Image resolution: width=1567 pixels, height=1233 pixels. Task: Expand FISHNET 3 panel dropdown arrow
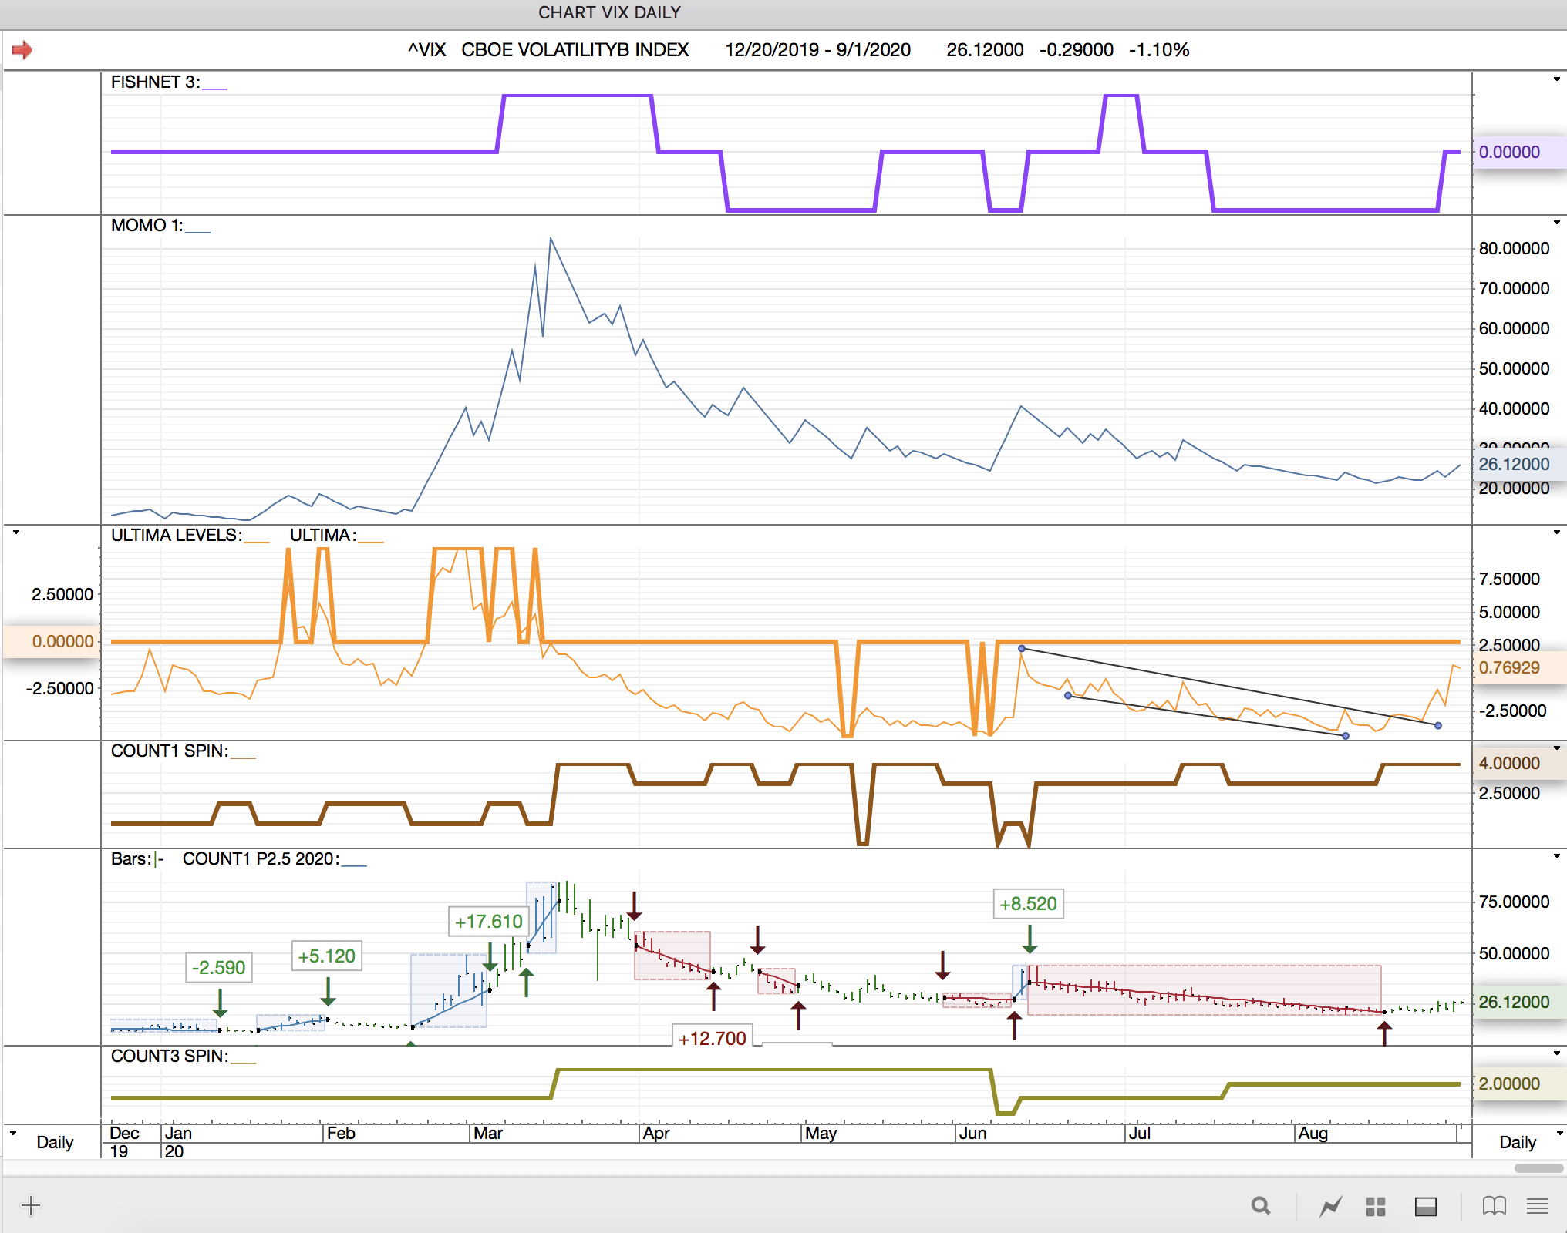pos(1556,79)
